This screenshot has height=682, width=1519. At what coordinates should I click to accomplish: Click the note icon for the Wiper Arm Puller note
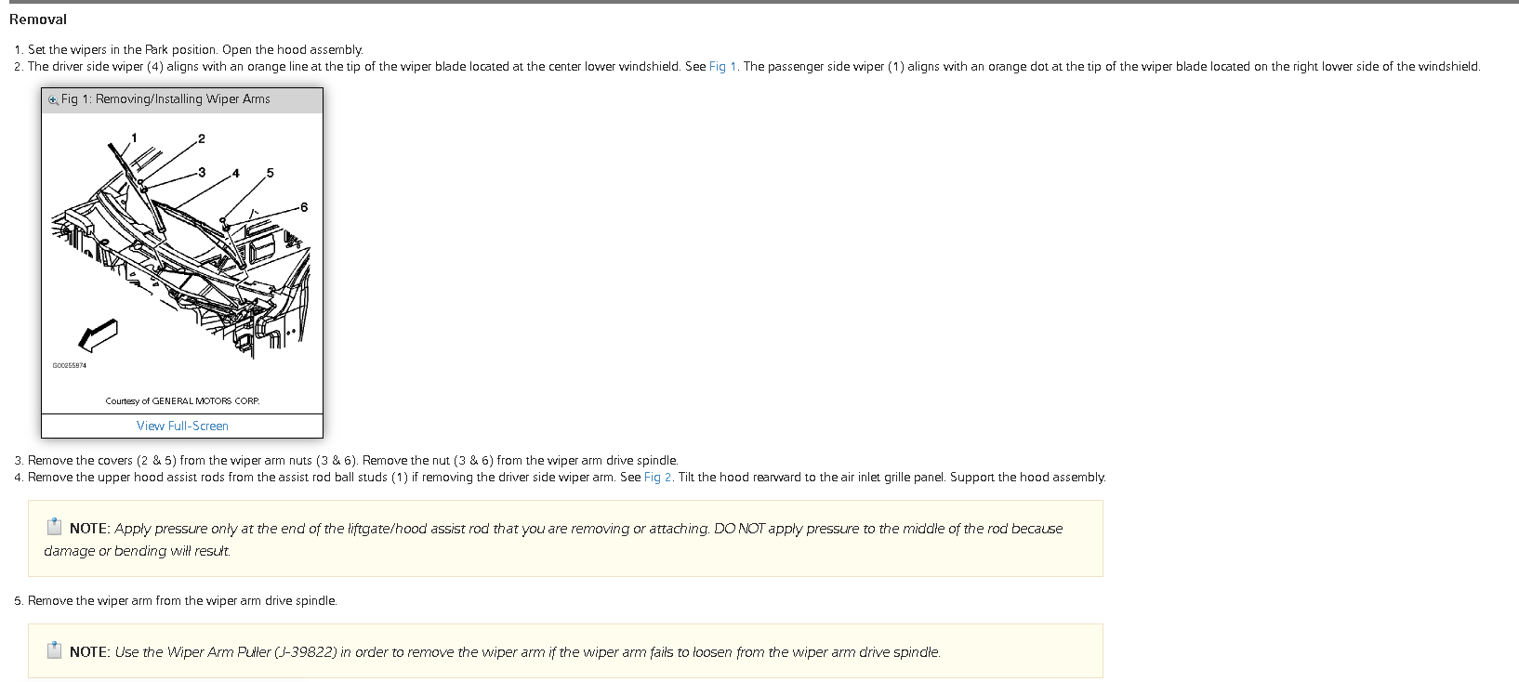(55, 650)
